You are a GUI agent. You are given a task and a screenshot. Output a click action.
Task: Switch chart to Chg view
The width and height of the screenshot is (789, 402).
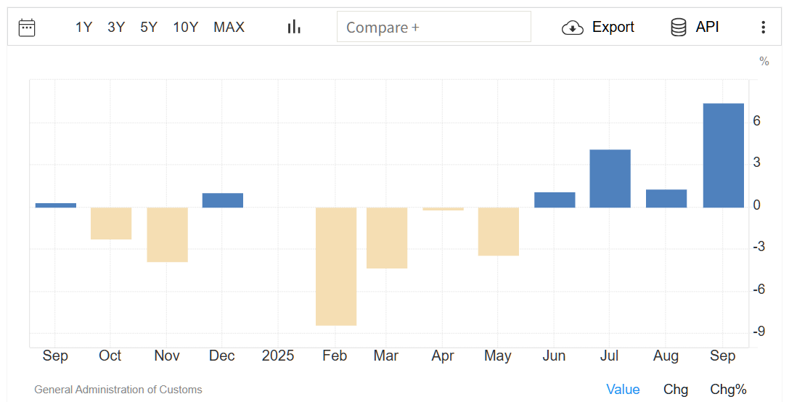(x=676, y=390)
